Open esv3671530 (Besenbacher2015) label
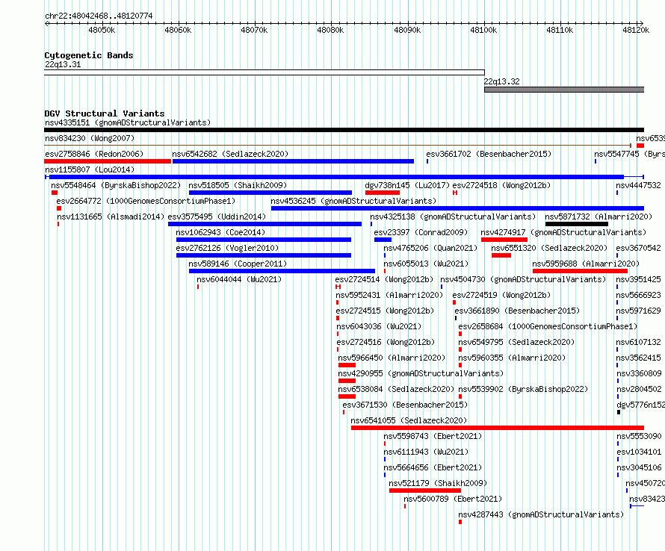This screenshot has width=665, height=551. (x=405, y=405)
